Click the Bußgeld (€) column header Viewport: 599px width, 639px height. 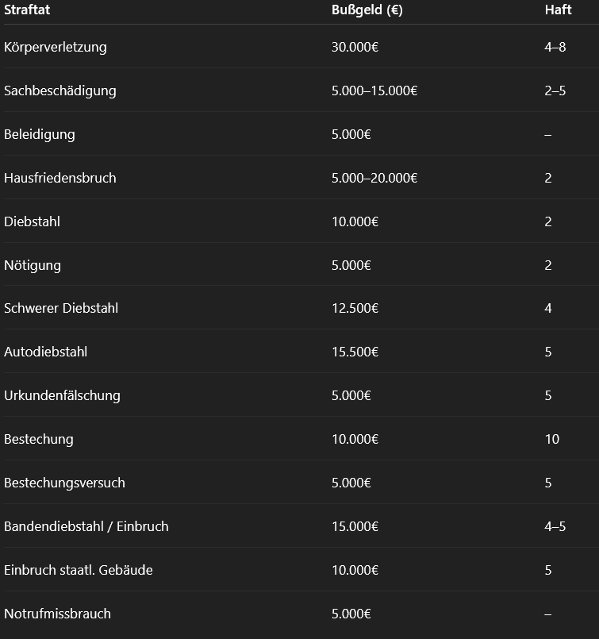click(x=368, y=10)
